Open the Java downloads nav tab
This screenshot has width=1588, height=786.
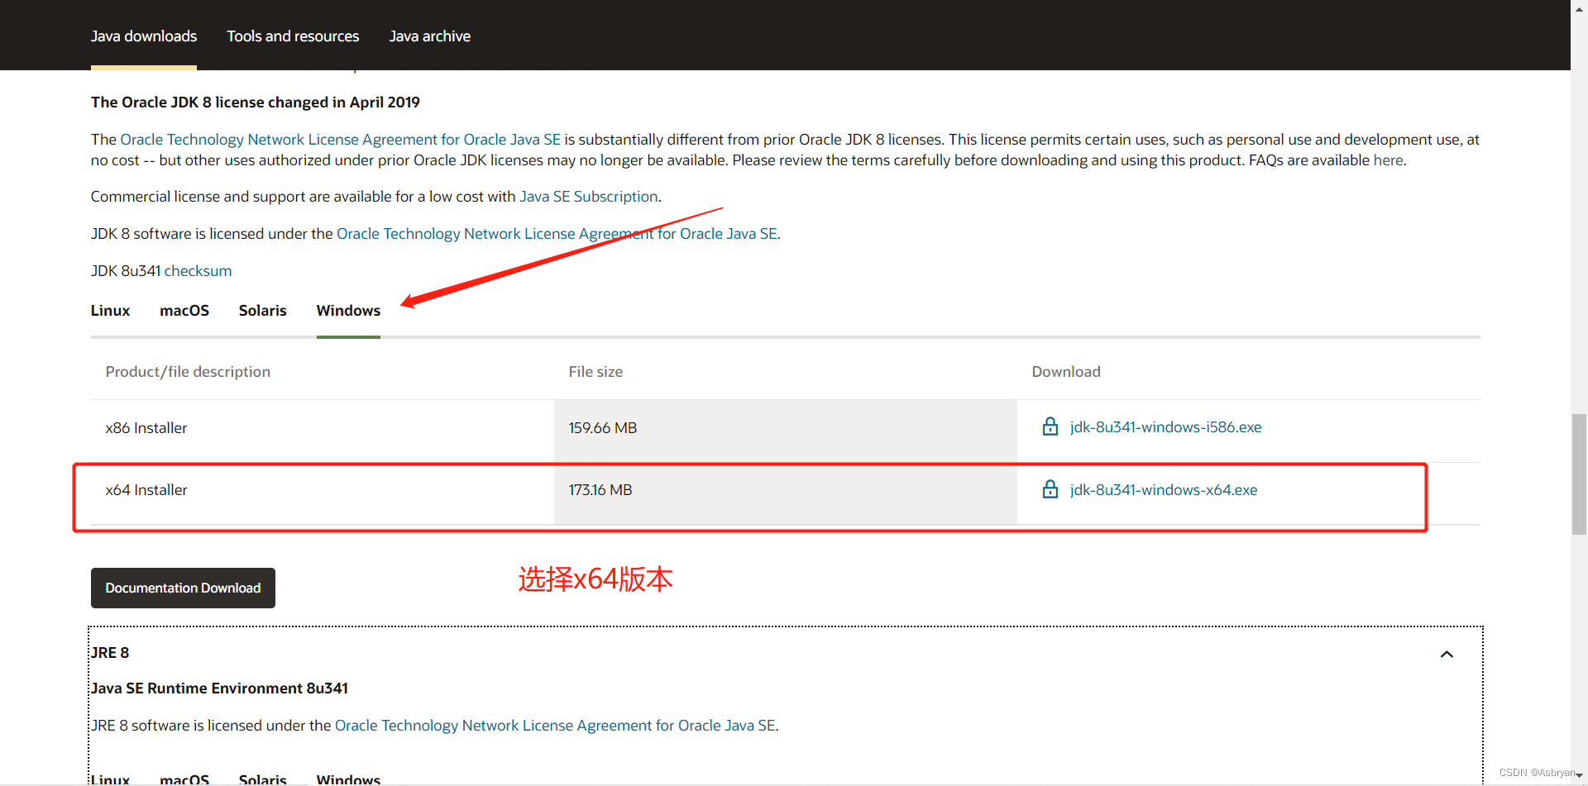(x=144, y=36)
